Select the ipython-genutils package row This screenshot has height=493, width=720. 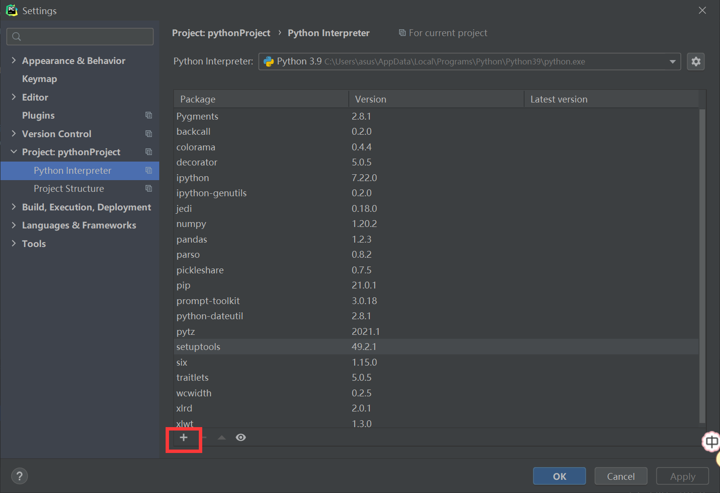coord(436,193)
